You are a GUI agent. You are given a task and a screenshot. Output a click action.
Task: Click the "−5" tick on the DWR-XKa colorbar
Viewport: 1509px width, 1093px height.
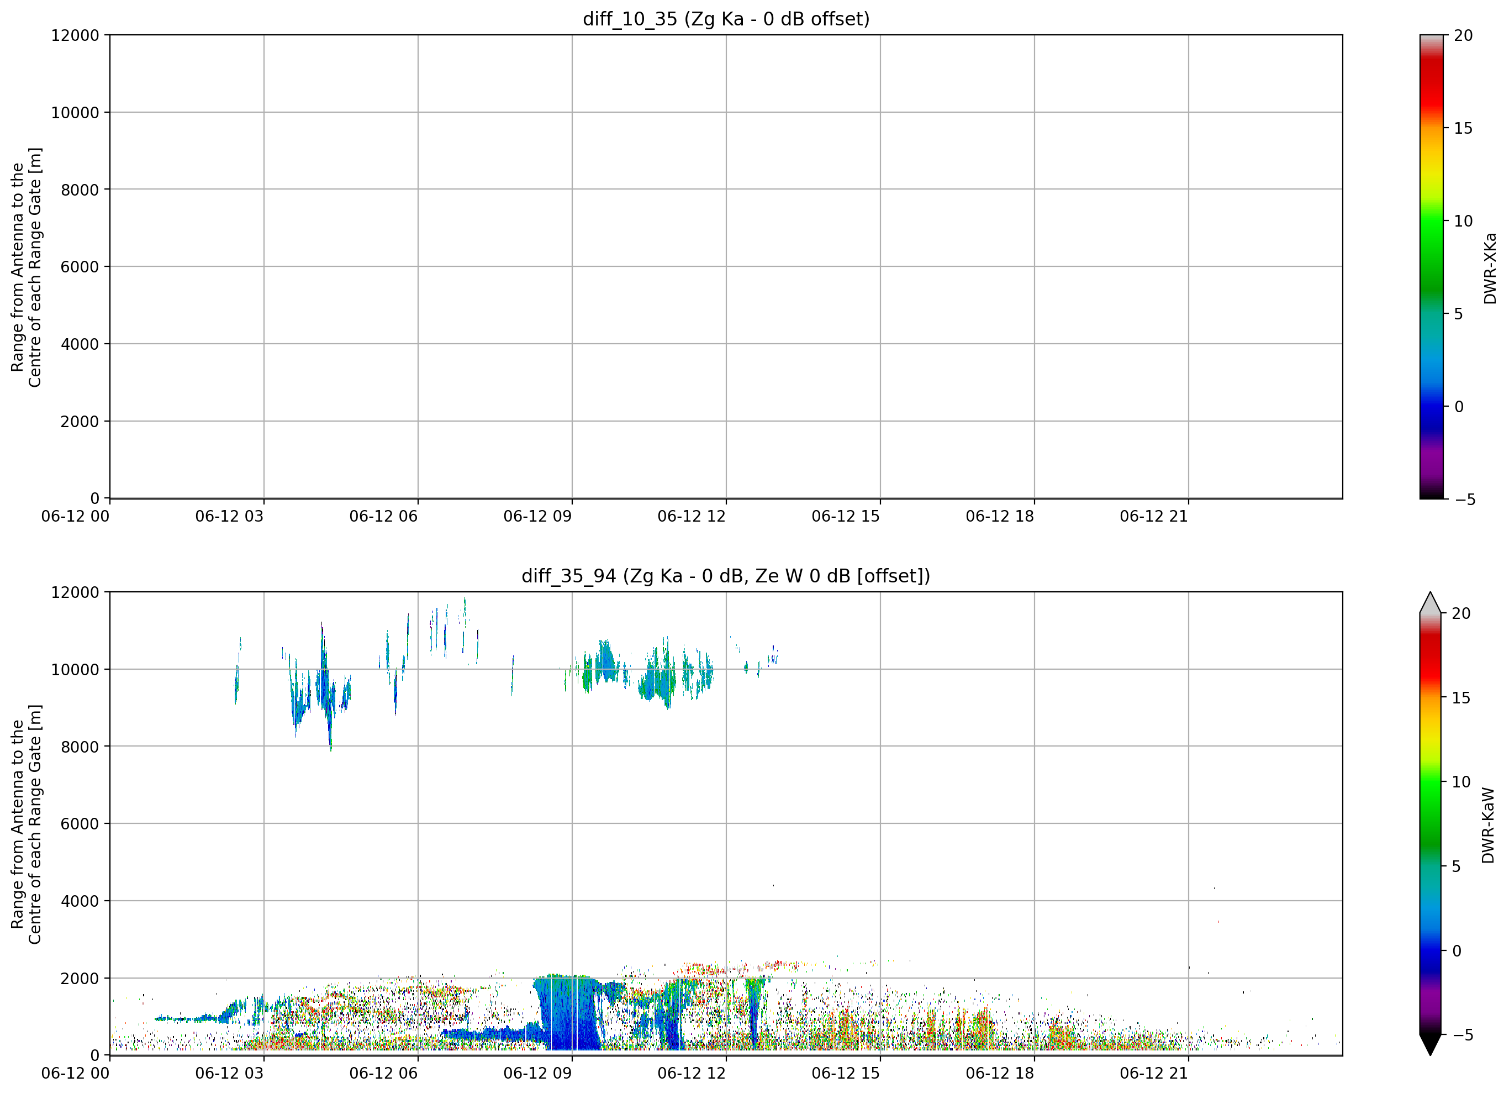[1465, 499]
